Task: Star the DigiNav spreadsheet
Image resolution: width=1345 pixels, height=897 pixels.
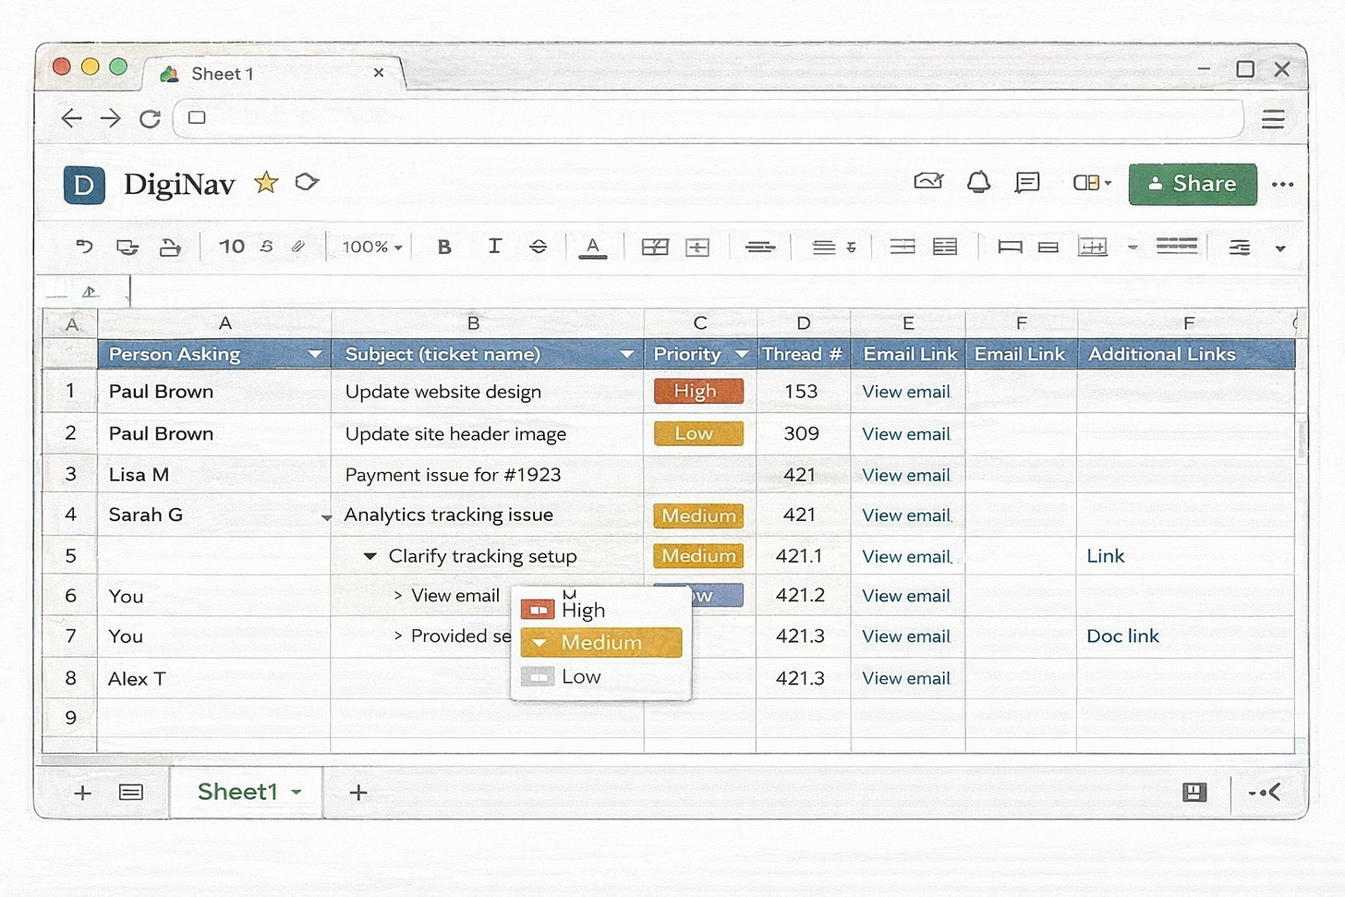Action: (x=266, y=182)
